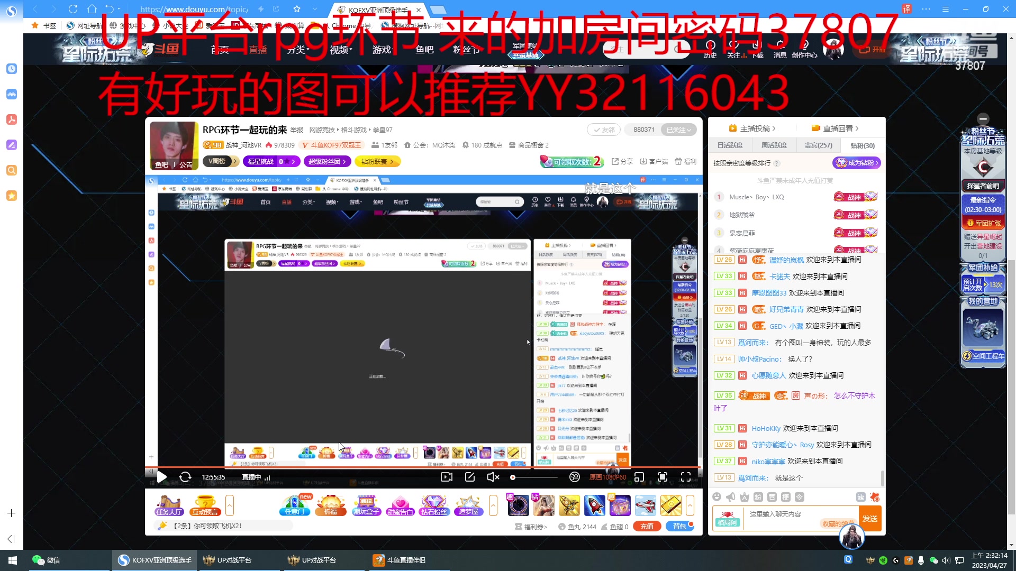Click the 发送 send chat button
The height and width of the screenshot is (571, 1016).
click(x=870, y=519)
